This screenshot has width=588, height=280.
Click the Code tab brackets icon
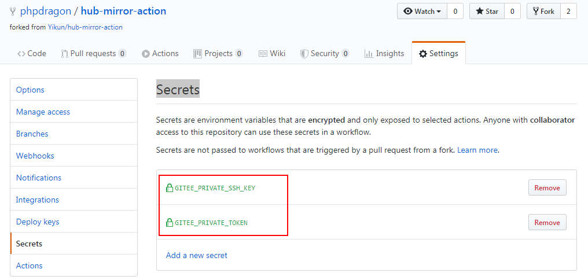[x=21, y=54]
